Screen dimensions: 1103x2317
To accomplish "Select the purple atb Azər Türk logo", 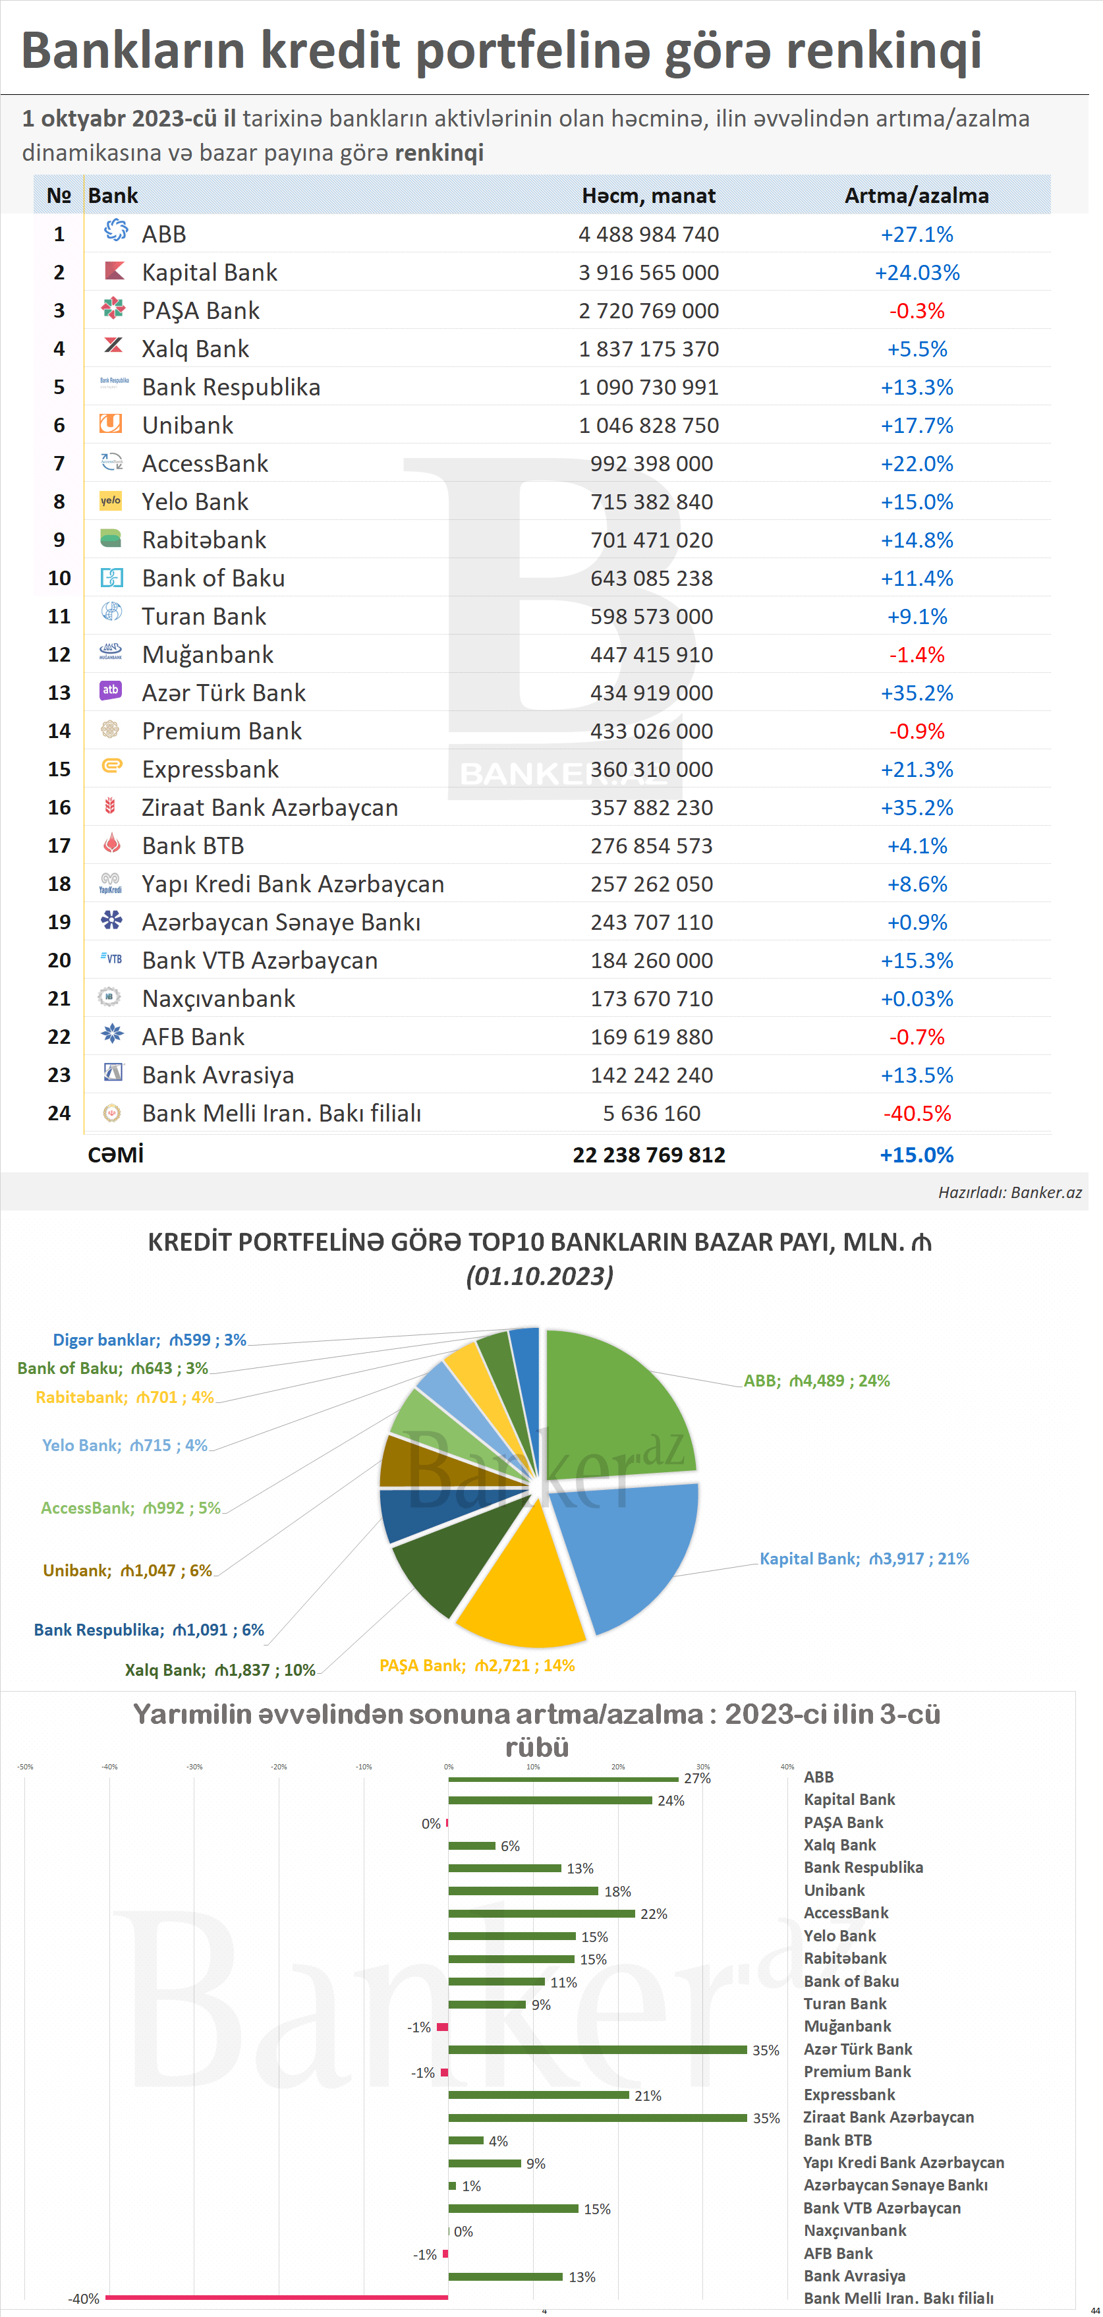I will pyautogui.click(x=111, y=691).
